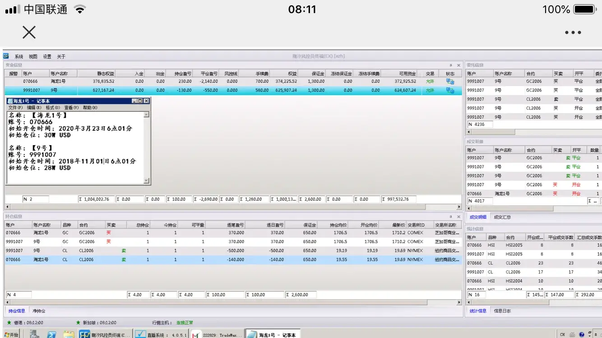Image resolution: width=602 pixels, height=338 pixels.
Task: Click 持仓信息 horizontal scrollbar right arrow
Action: coord(459,303)
